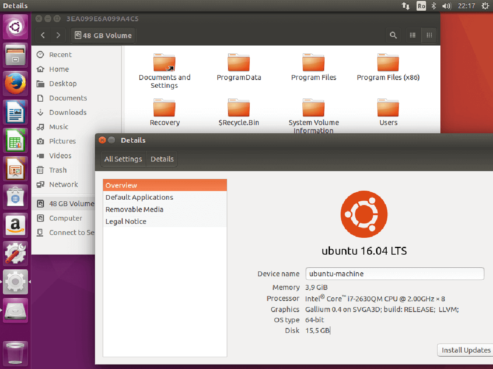The image size is (493, 369).
Task: Select the Recovery folder
Action: 165,112
